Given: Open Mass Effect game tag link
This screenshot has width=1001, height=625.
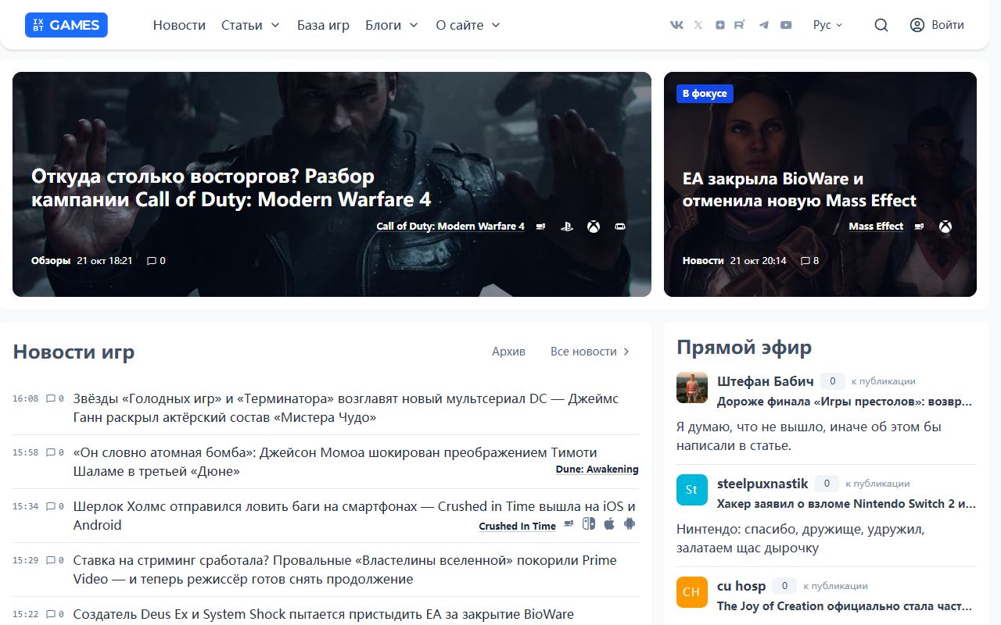Looking at the screenshot, I should click(x=876, y=227).
